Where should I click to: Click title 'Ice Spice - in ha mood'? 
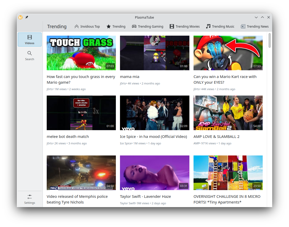tap(154, 137)
